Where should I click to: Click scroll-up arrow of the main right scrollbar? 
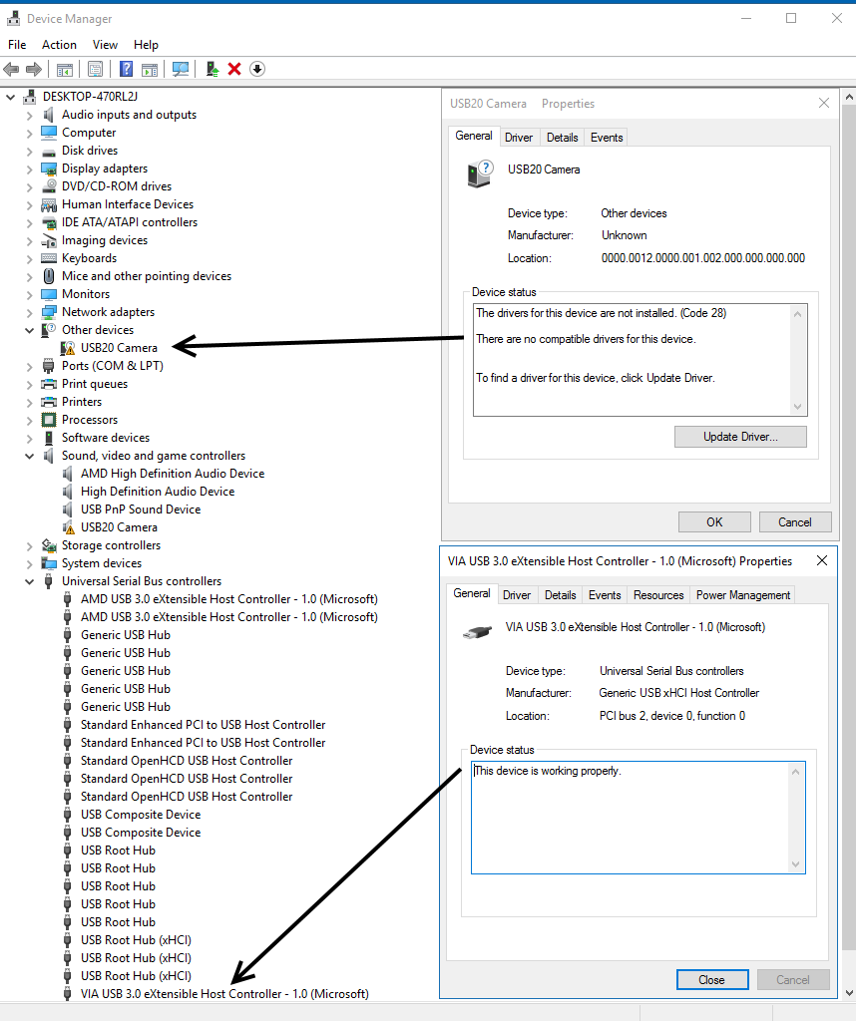point(849,98)
